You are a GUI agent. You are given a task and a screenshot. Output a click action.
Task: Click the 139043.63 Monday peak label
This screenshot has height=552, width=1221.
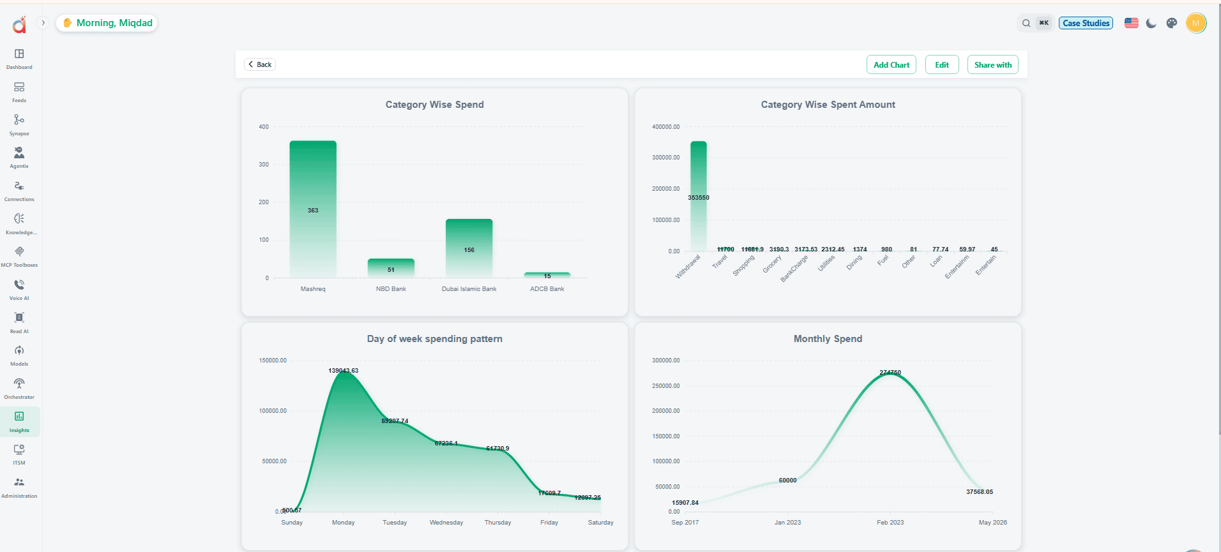(x=344, y=371)
